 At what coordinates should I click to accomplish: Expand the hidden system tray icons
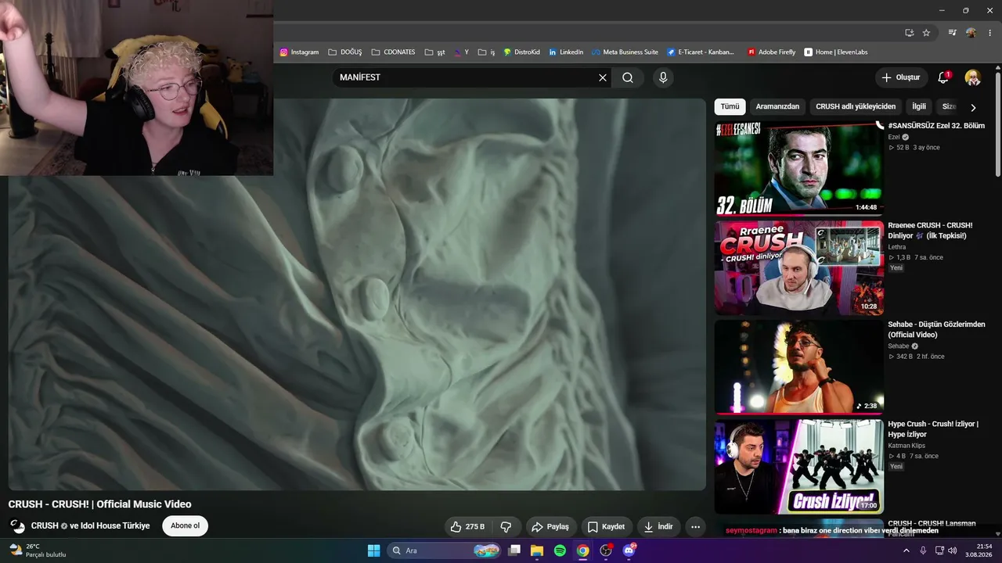[x=906, y=550]
